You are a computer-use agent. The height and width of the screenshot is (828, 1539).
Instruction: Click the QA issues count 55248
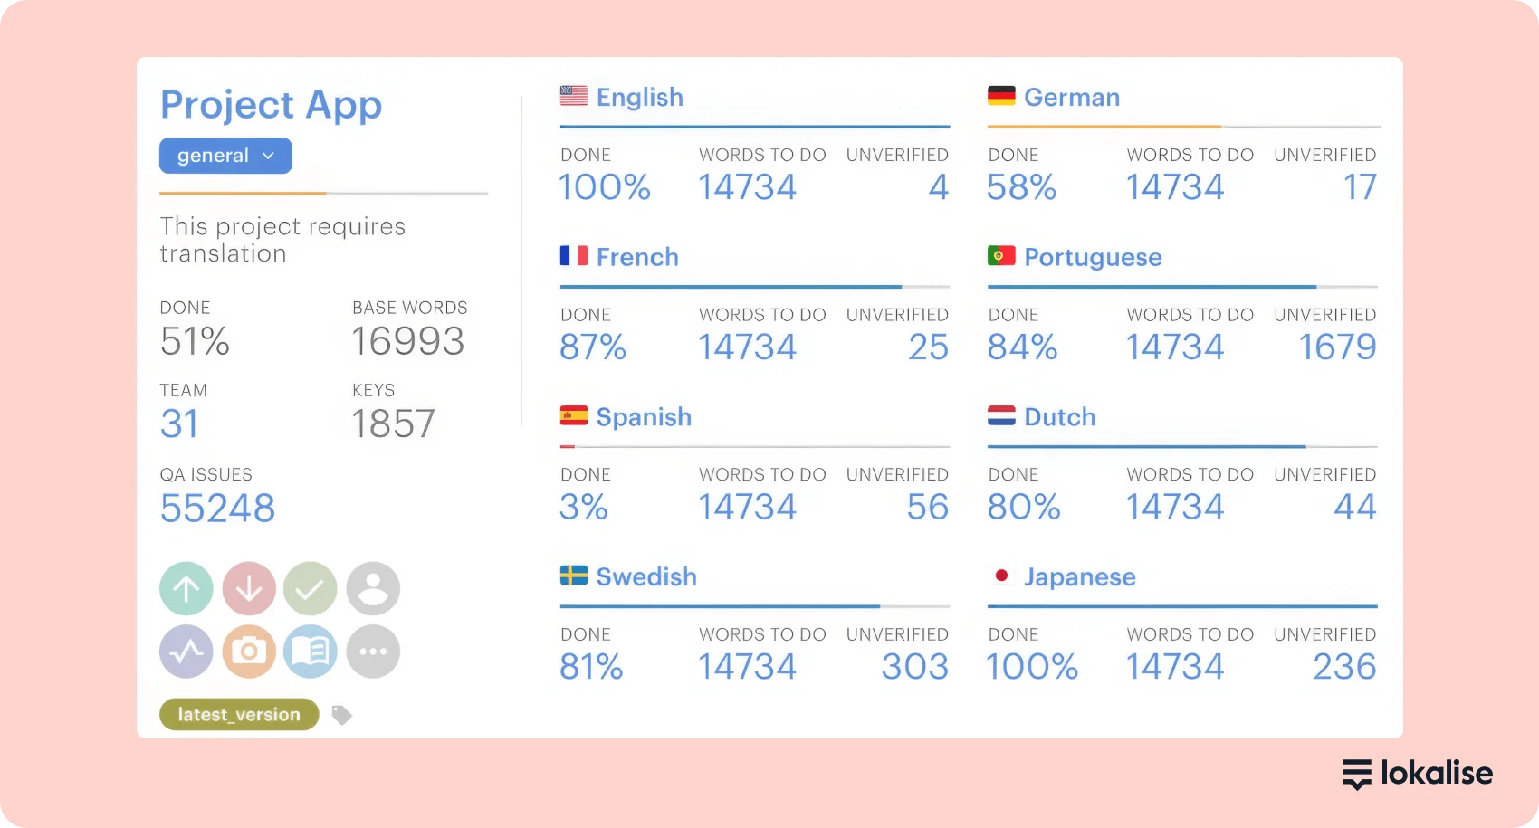click(x=217, y=509)
